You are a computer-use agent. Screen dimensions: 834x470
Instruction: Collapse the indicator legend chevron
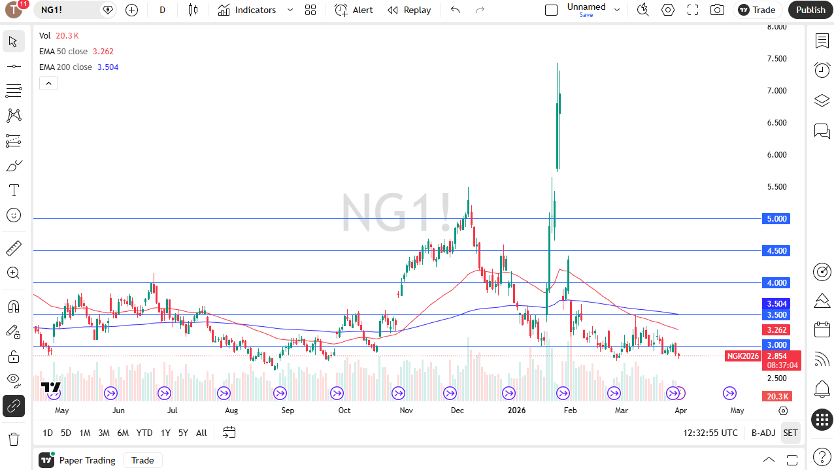pyautogui.click(x=49, y=83)
